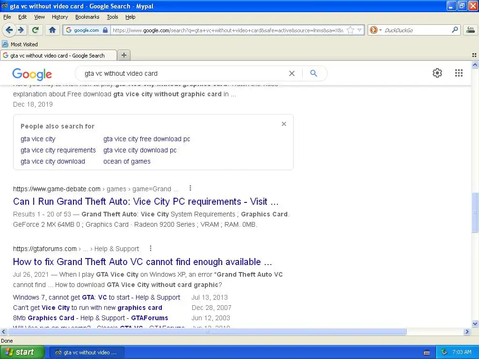Image resolution: width=479 pixels, height=359 pixels.
Task: Open Google settings gear icon
Action: point(437,73)
